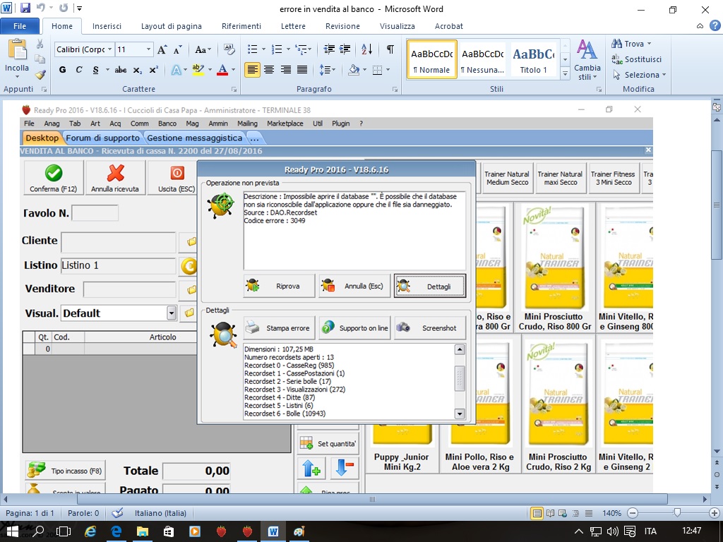Click the clear formatting icon
This screenshot has width=723, height=542.
pyautogui.click(x=229, y=49)
